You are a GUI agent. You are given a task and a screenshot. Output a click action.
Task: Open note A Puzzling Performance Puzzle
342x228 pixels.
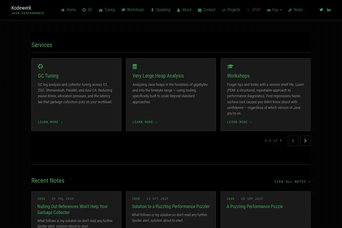tap(255, 206)
